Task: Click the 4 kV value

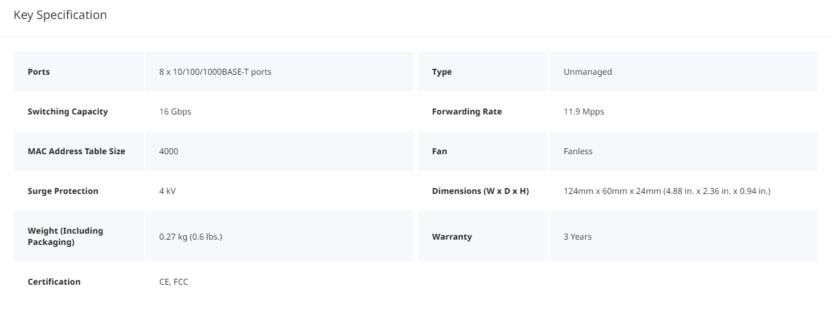Action: (168, 191)
